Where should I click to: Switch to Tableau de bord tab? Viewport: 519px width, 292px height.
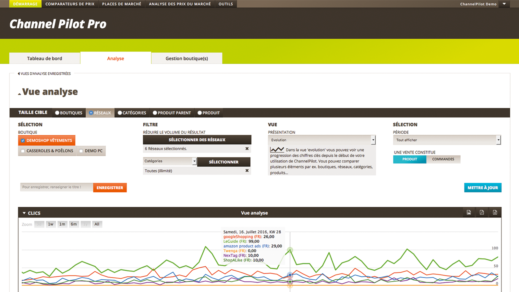(x=44, y=58)
